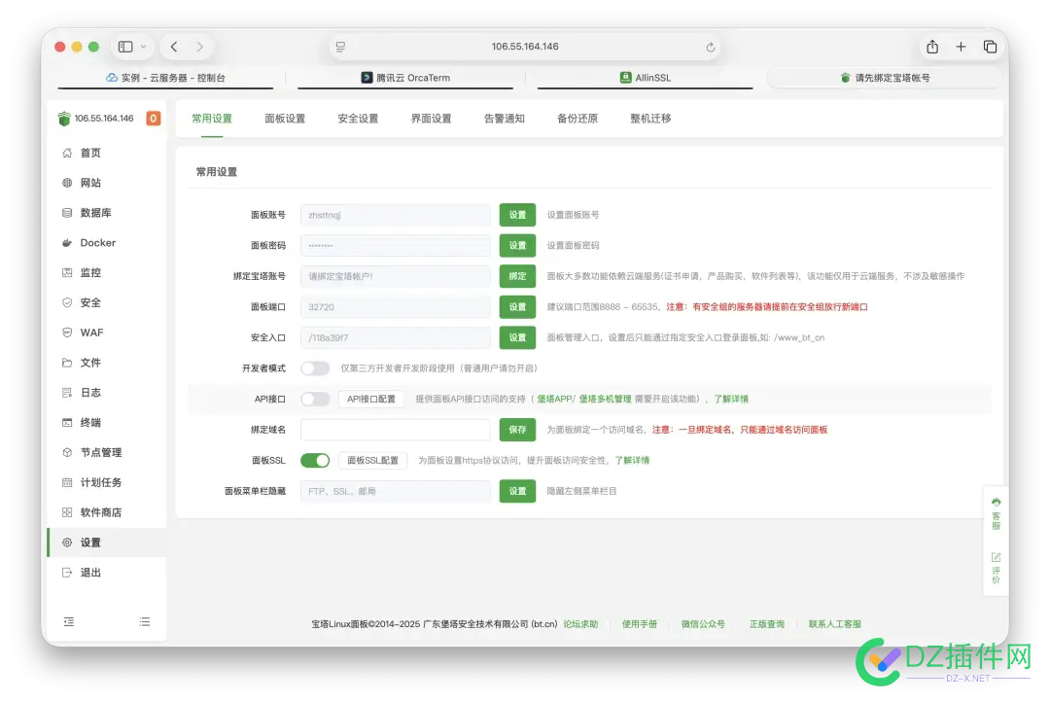Screen dimensions: 1050x701
Task: Switch to AllinSSL browser tab
Action: click(645, 78)
